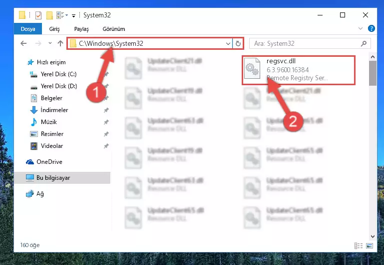Open Customize Quick Access Toolbar dropdown
This screenshot has height=265, width=384.
click(73, 15)
